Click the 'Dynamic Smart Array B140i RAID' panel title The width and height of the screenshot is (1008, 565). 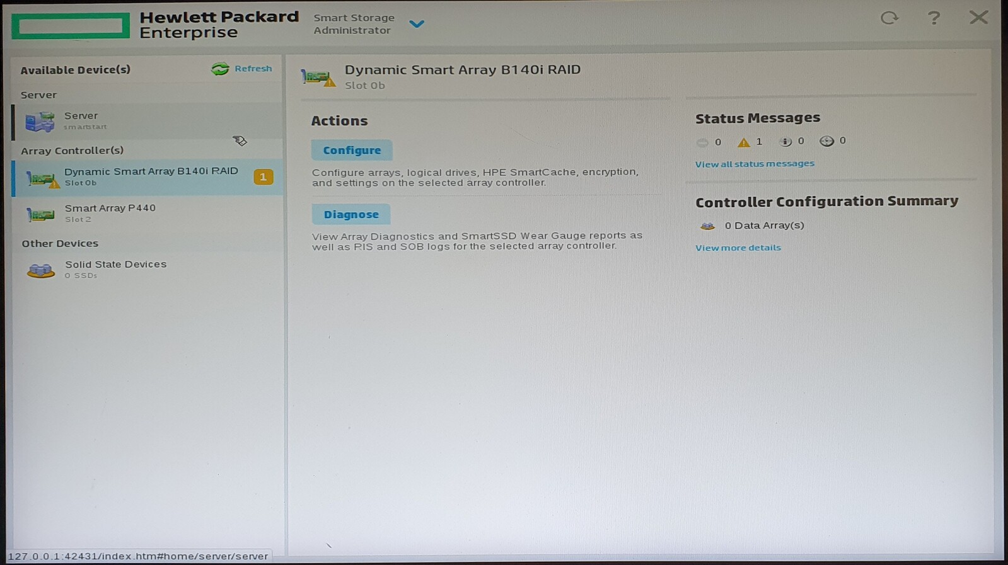click(x=463, y=70)
